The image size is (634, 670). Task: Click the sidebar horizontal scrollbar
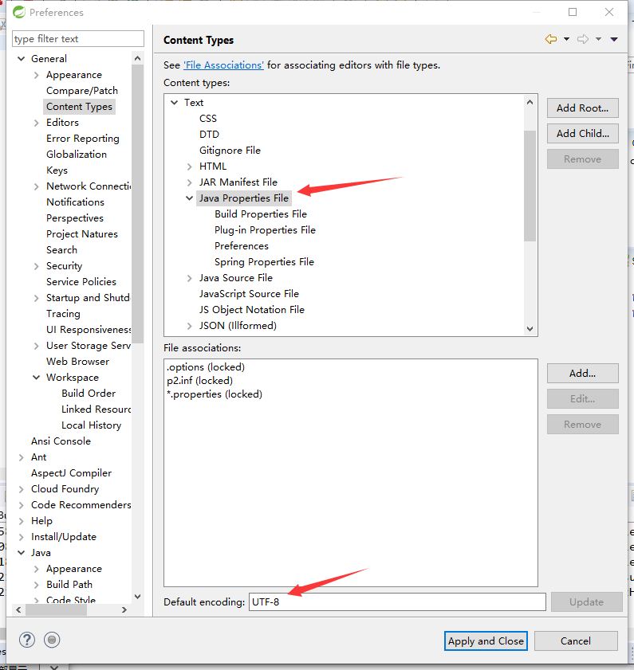(x=56, y=609)
